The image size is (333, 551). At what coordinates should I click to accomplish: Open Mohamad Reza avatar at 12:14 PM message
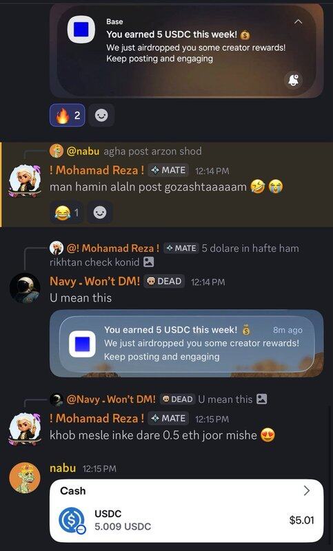(25, 181)
